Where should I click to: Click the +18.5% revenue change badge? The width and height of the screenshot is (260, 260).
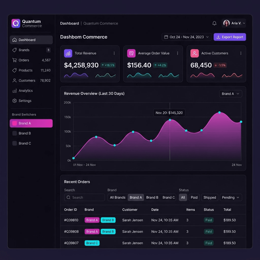pos(108,65)
